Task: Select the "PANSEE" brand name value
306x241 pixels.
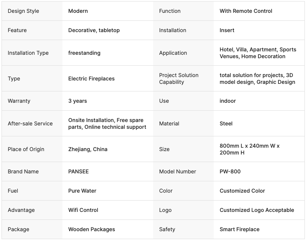Action: 78,171
